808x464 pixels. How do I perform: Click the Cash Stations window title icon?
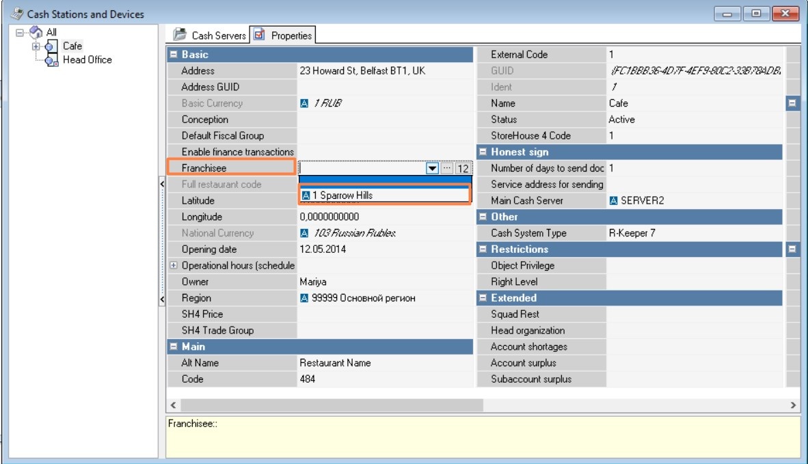(16, 14)
